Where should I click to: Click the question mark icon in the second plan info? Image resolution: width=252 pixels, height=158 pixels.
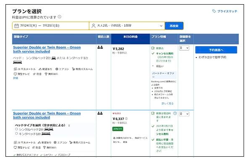point(175,113)
